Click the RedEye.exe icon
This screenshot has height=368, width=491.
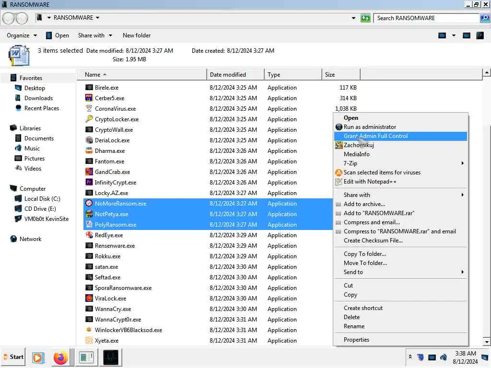click(89, 235)
